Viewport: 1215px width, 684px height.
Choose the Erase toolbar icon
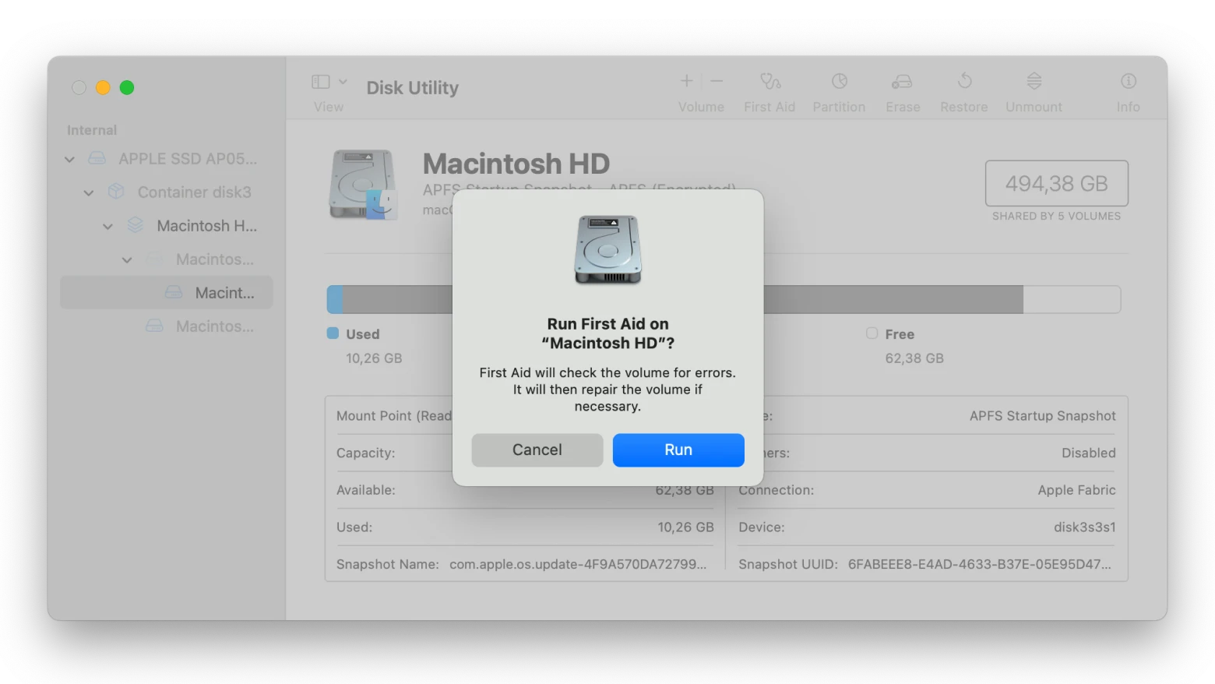(x=902, y=81)
